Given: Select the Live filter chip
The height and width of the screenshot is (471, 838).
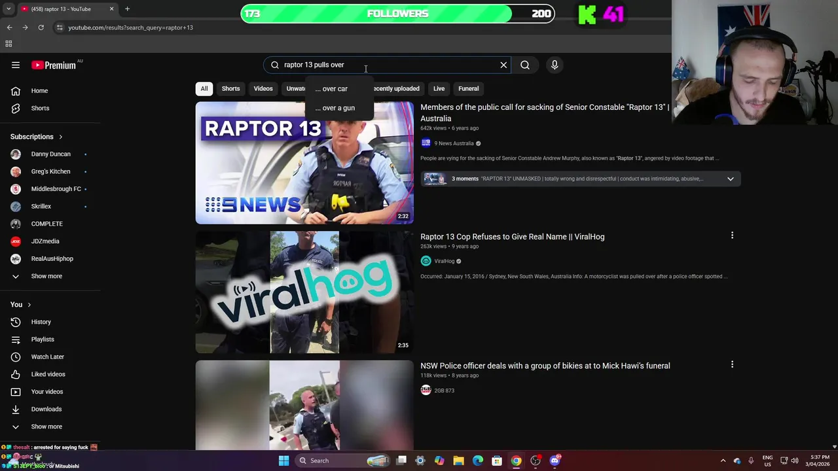Looking at the screenshot, I should click(439, 88).
